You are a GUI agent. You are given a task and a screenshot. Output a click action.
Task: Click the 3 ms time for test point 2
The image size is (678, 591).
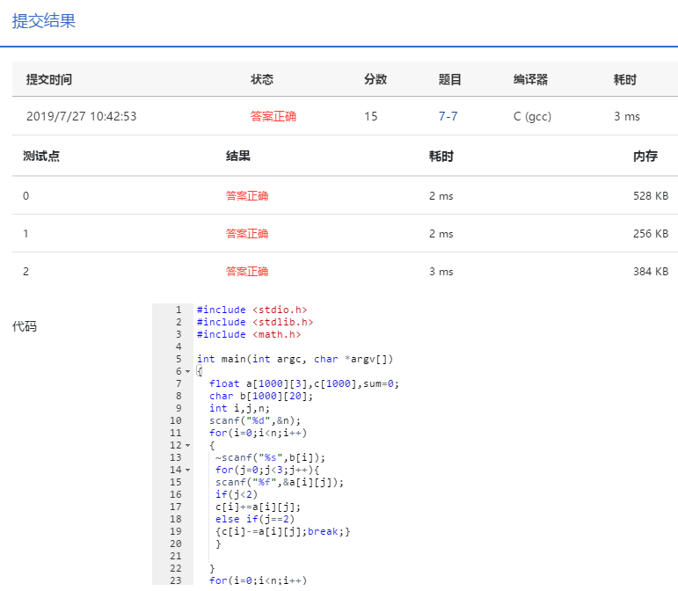[x=441, y=272]
